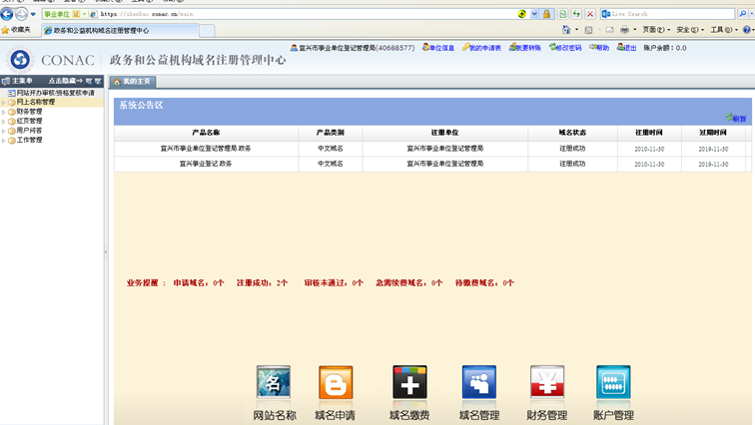The image size is (755, 425).
Task: Expand the 红页管理 tree node arrow
Action: point(3,121)
